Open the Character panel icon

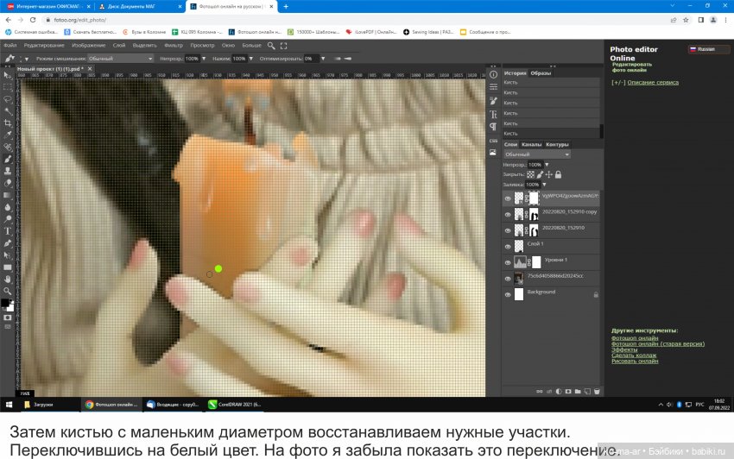[493, 114]
